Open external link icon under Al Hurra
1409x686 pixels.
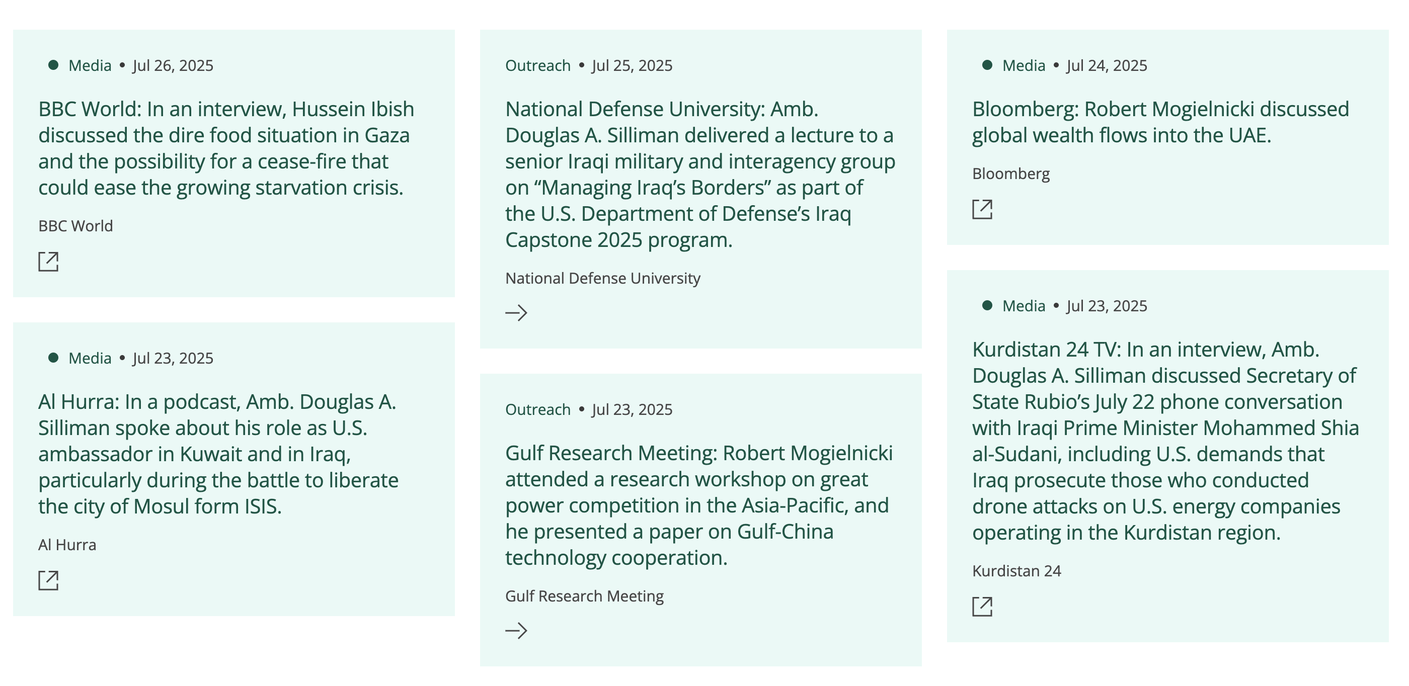(48, 580)
